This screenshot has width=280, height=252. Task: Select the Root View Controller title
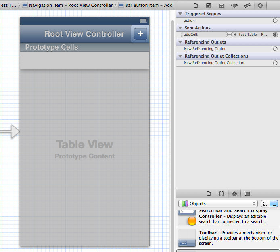84,34
